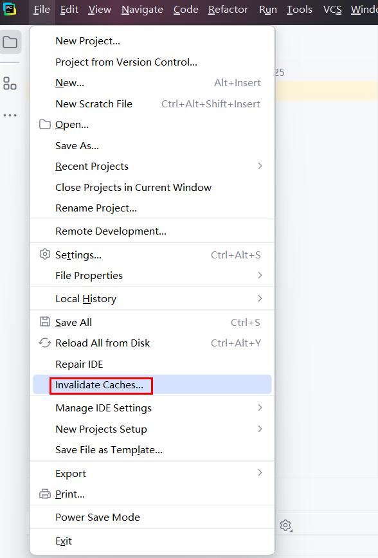Choose Repair IDE

pos(152,364)
